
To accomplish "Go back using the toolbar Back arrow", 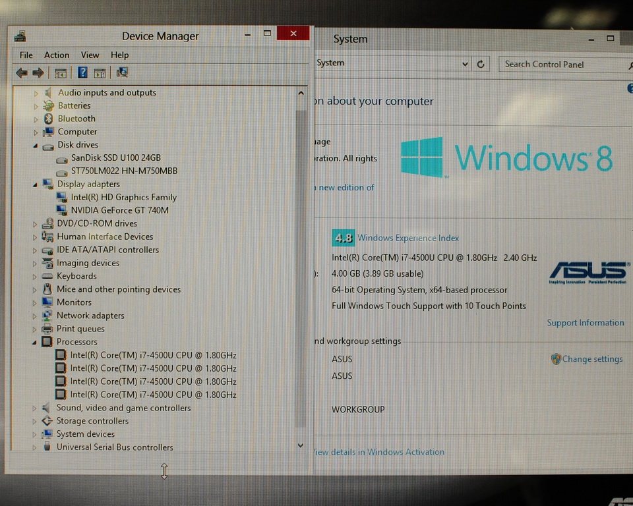I will click(22, 73).
